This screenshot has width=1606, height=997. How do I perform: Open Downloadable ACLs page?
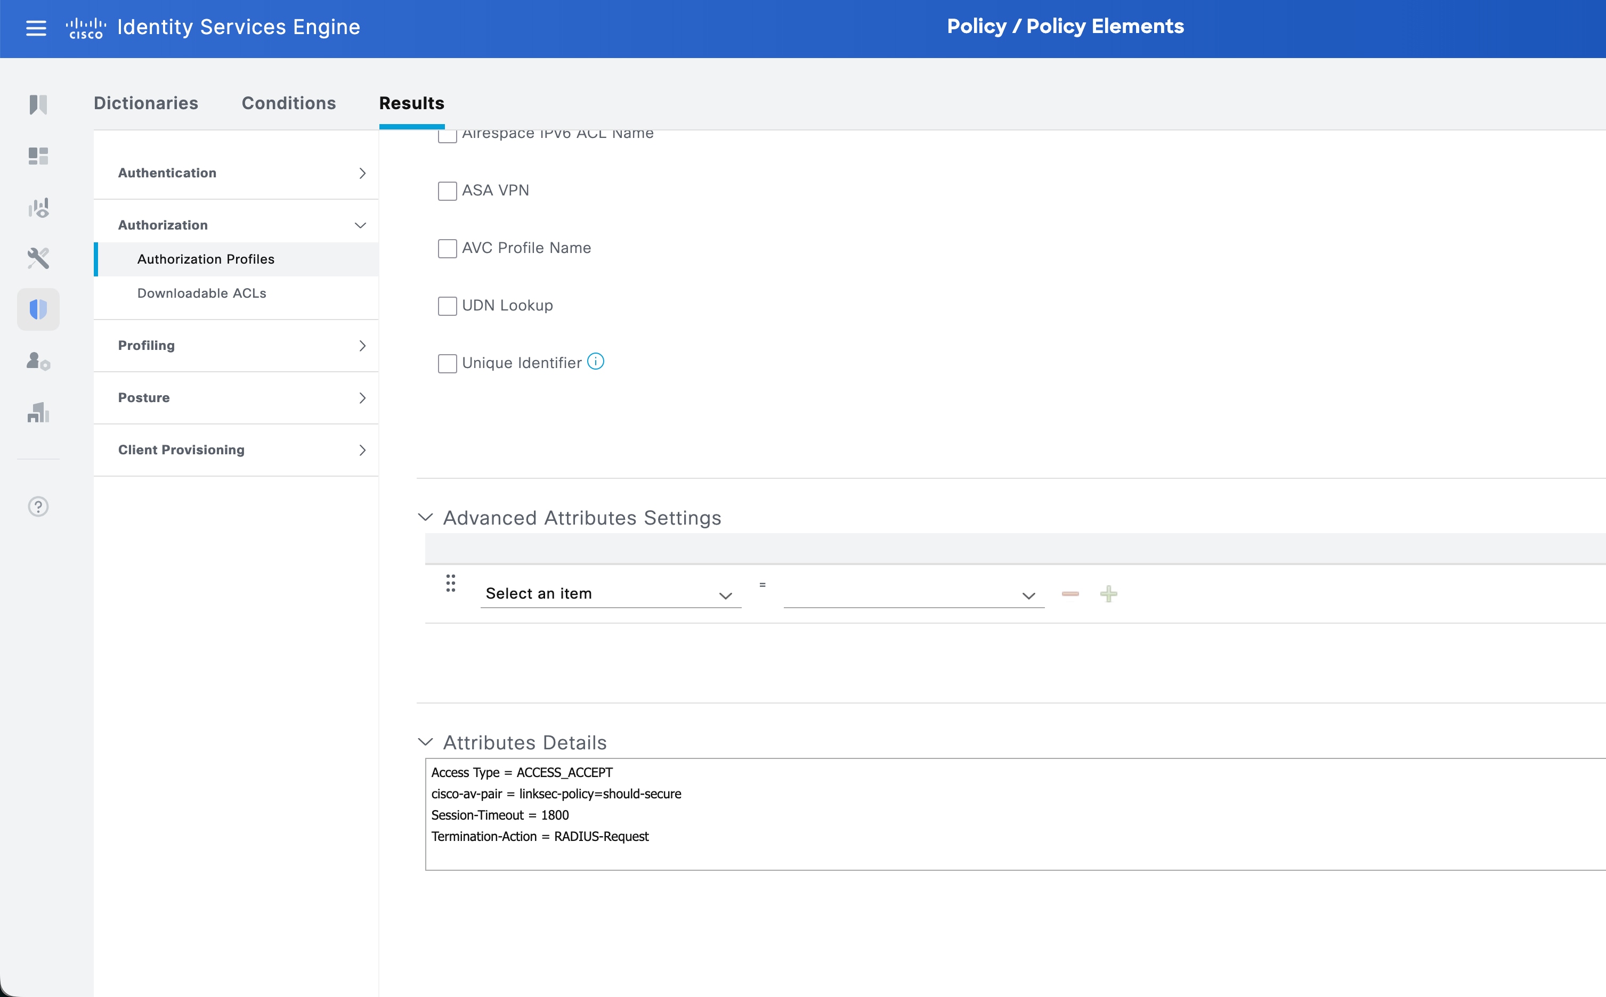point(202,293)
